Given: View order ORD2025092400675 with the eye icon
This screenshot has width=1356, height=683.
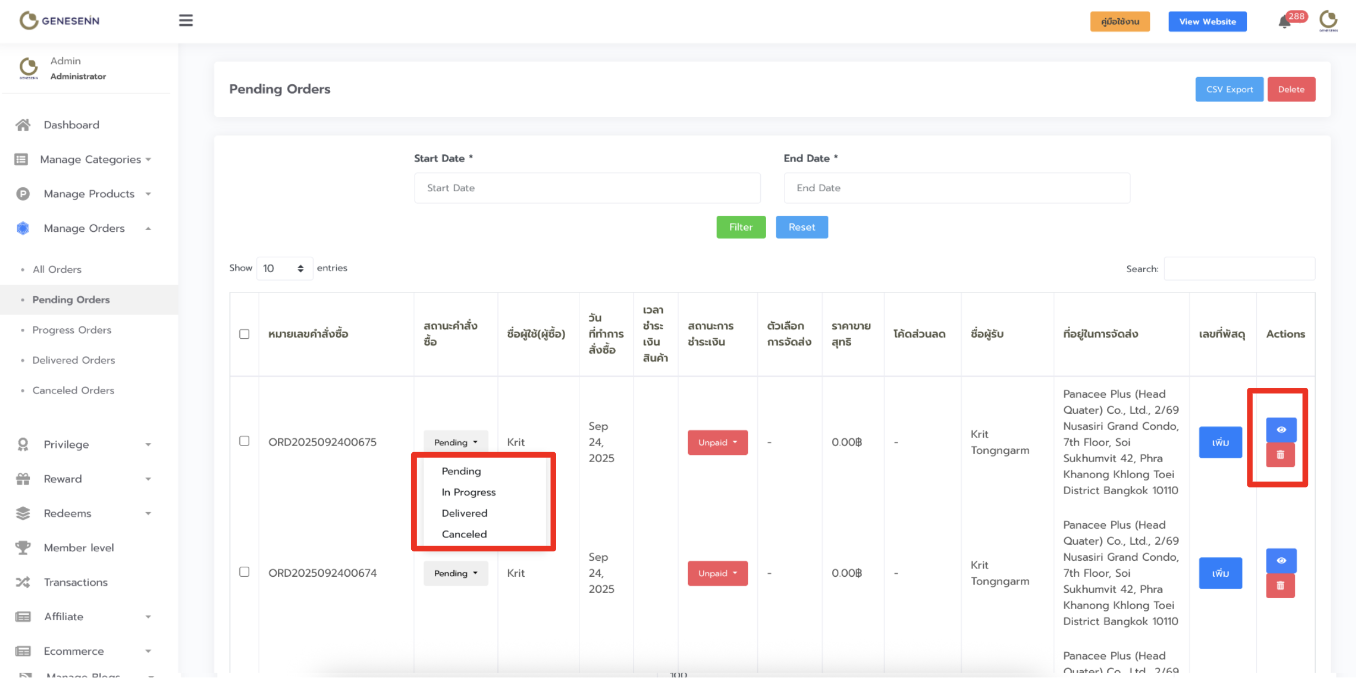Looking at the screenshot, I should 1280,430.
